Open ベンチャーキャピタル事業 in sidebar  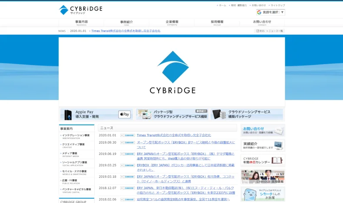(x=76, y=190)
